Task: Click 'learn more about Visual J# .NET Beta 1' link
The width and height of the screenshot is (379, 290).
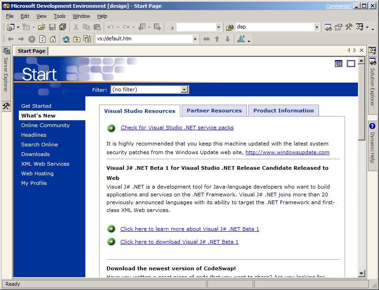Action: [189, 229]
